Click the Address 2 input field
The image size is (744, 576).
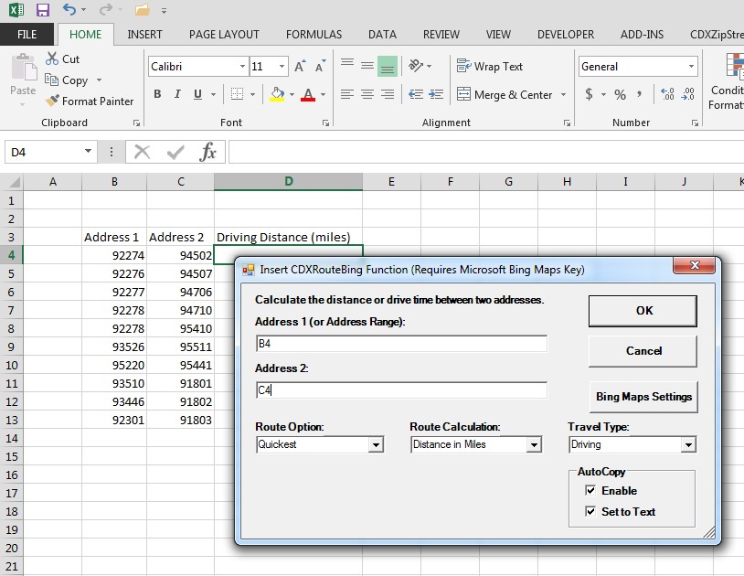click(x=401, y=390)
